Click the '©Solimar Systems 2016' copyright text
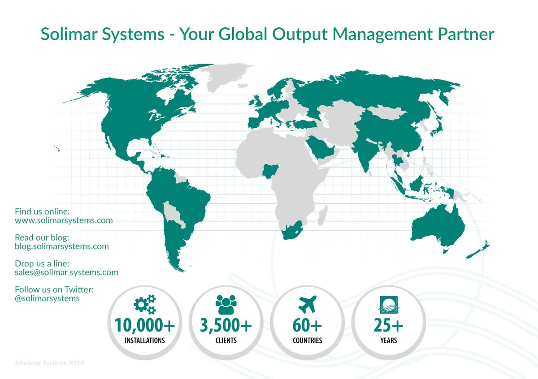The height and width of the screenshot is (379, 538). [x=49, y=363]
